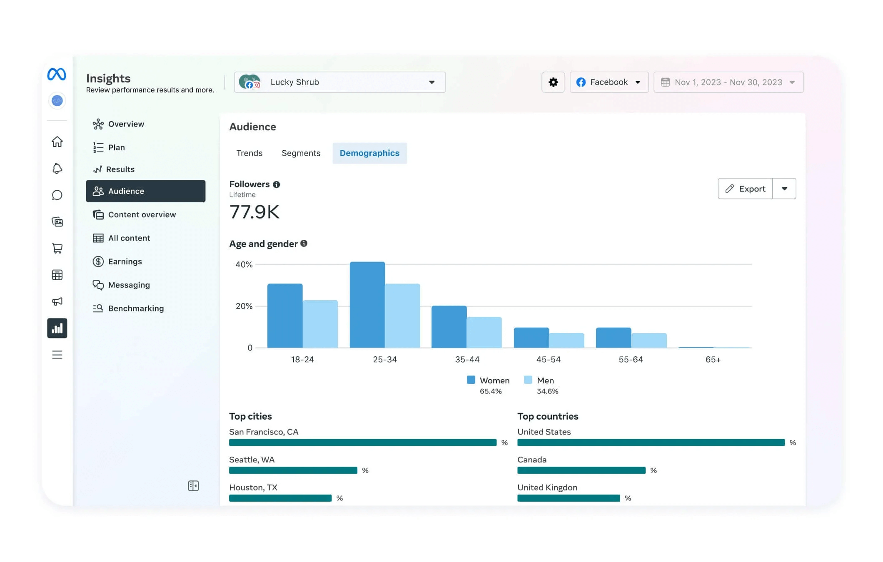Select the Lucky Shrub profile avatar
Viewport: 883px width, 562px height.
pyautogui.click(x=250, y=82)
